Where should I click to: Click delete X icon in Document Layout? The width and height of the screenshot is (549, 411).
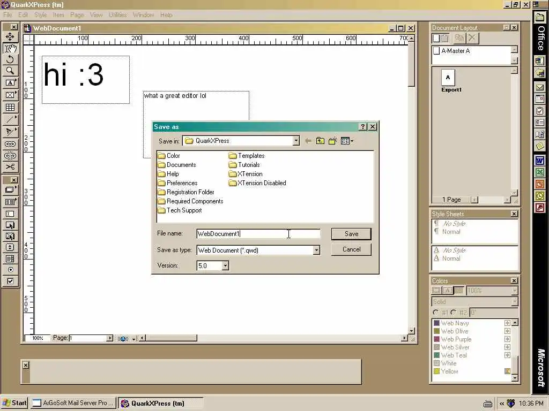click(x=472, y=38)
